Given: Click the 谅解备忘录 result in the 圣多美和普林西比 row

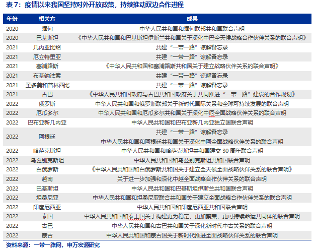Looking at the screenshot, I should point(192,85).
